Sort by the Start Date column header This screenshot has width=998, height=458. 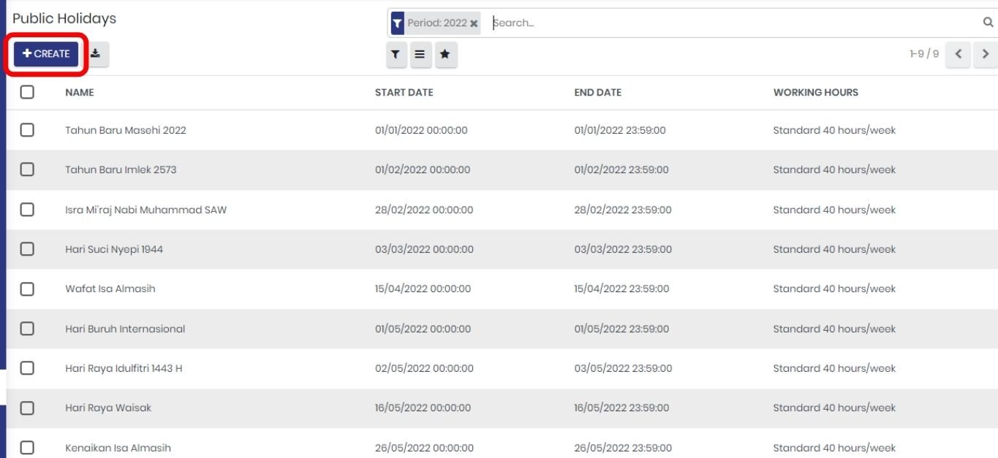pyautogui.click(x=404, y=93)
